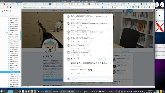Click the Twitter bird logo in the header

click(87, 11)
